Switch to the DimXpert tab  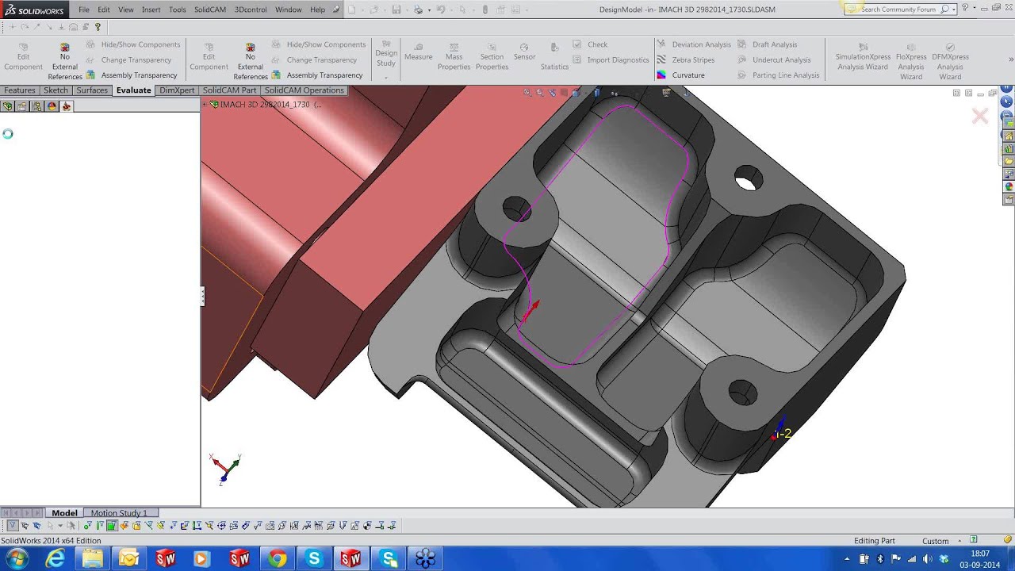tap(177, 90)
